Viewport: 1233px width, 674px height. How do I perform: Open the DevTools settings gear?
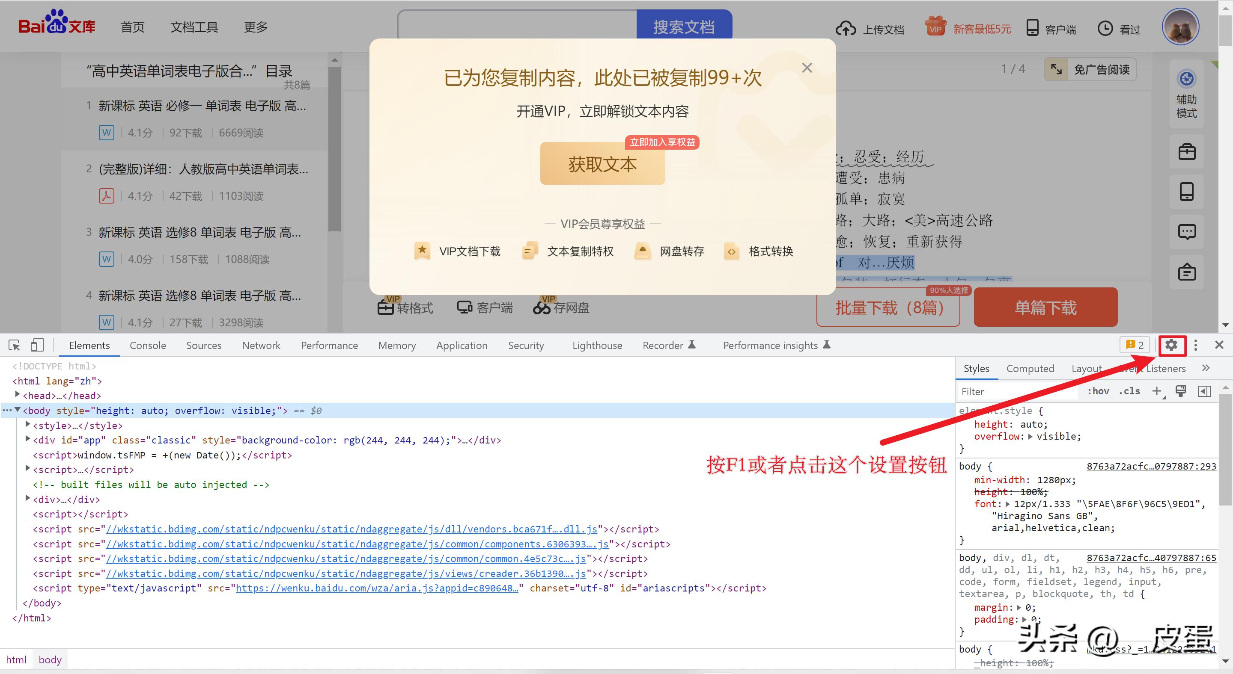tap(1171, 345)
